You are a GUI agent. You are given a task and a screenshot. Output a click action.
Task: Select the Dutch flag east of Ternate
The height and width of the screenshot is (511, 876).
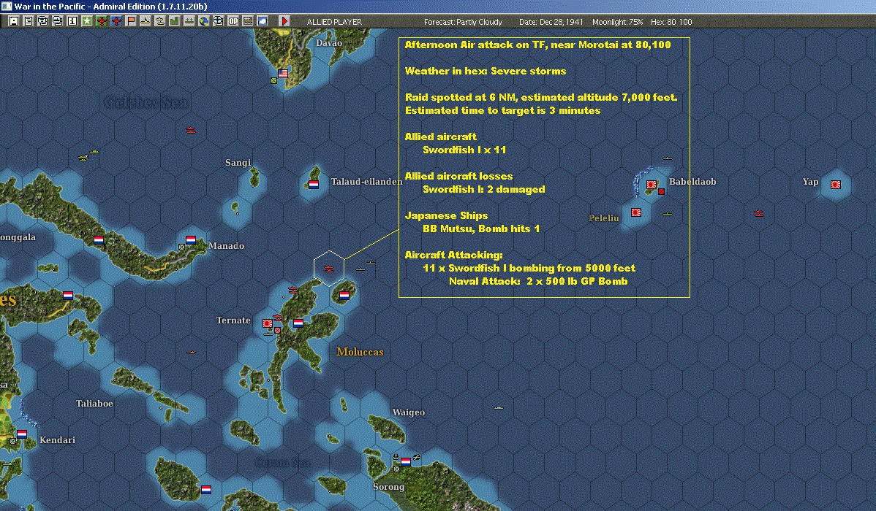298,323
